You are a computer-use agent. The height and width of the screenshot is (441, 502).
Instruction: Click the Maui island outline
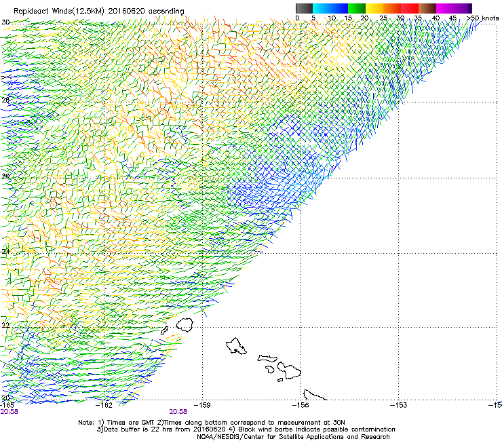(x=289, y=370)
